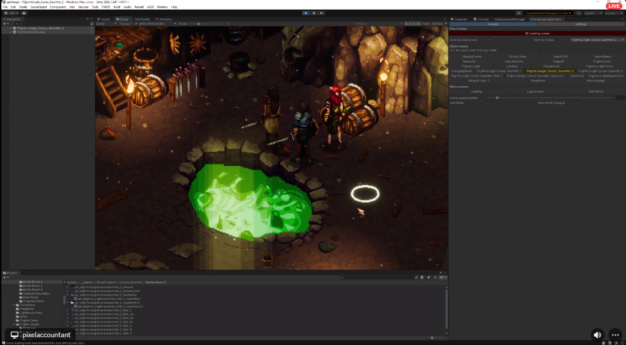Viewport: 626px width, 345px height.
Task: Toggle the hidden packages count icon in the Project panel
Action: (443, 277)
